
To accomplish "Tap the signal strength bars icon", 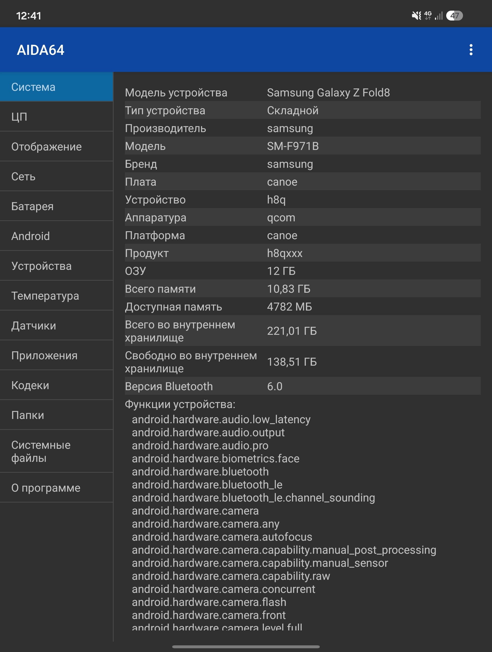I will (439, 16).
